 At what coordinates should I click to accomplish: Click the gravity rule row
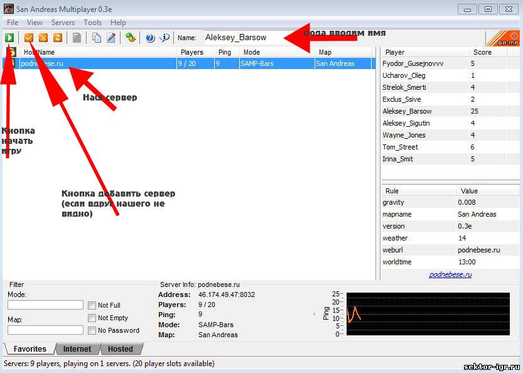(450, 202)
